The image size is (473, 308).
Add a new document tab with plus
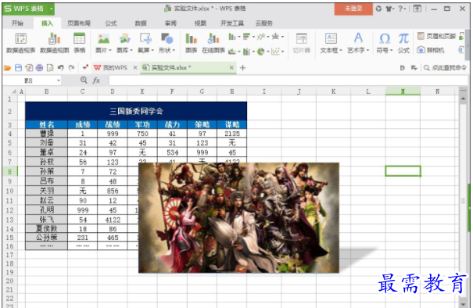coord(243,68)
